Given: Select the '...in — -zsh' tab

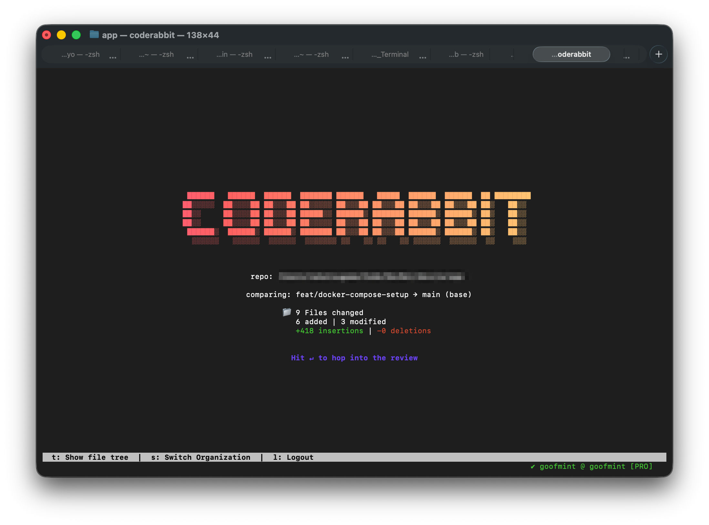Looking at the screenshot, I should [235, 54].
